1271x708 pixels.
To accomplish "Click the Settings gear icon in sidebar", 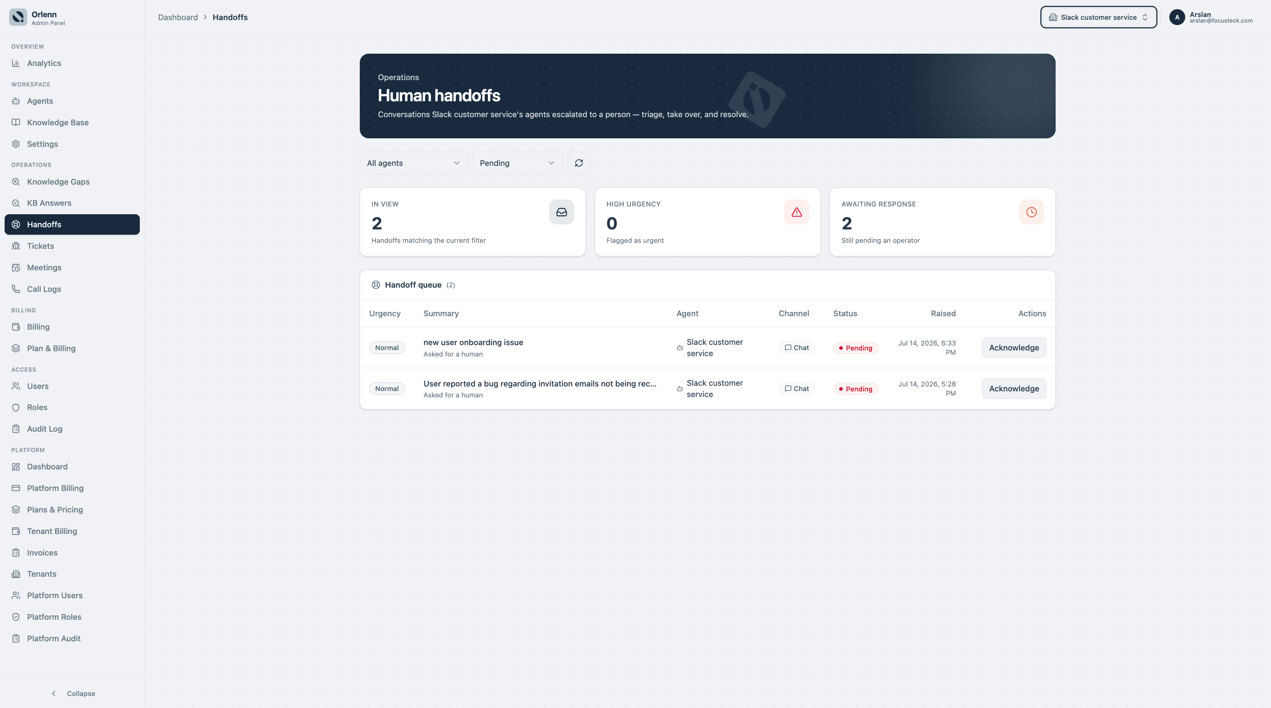I will pyautogui.click(x=16, y=144).
